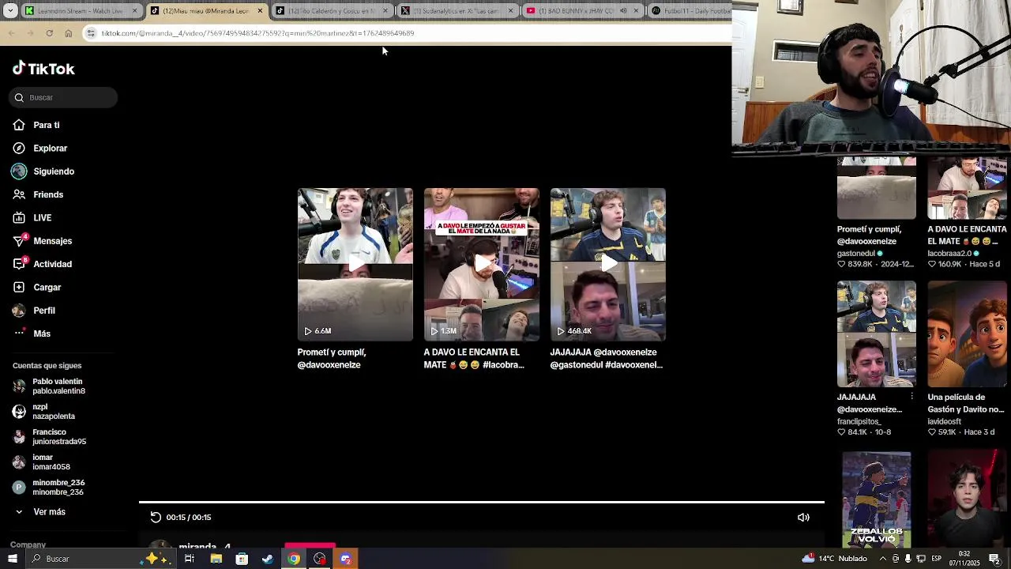Viewport: 1011px width, 569px height.
Task: Seek on the video progress bar
Action: pyautogui.click(x=482, y=502)
